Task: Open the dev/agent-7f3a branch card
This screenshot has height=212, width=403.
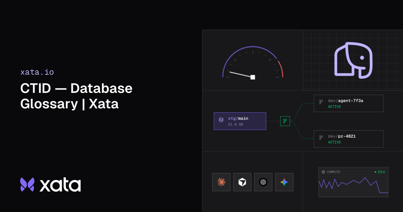Action: point(349,103)
